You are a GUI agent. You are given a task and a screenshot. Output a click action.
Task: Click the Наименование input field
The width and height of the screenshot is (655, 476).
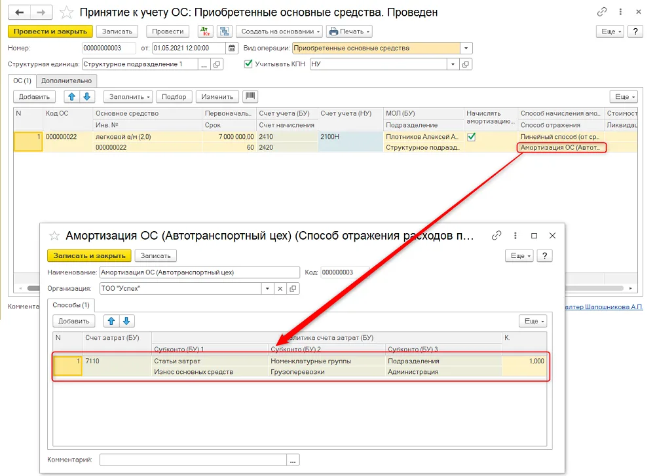point(200,272)
